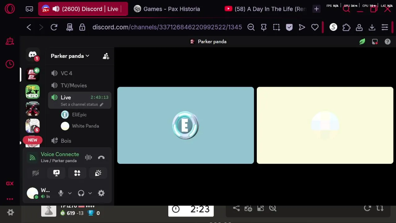
Task: Open the player send arrow icon
Action: click(x=302, y=27)
